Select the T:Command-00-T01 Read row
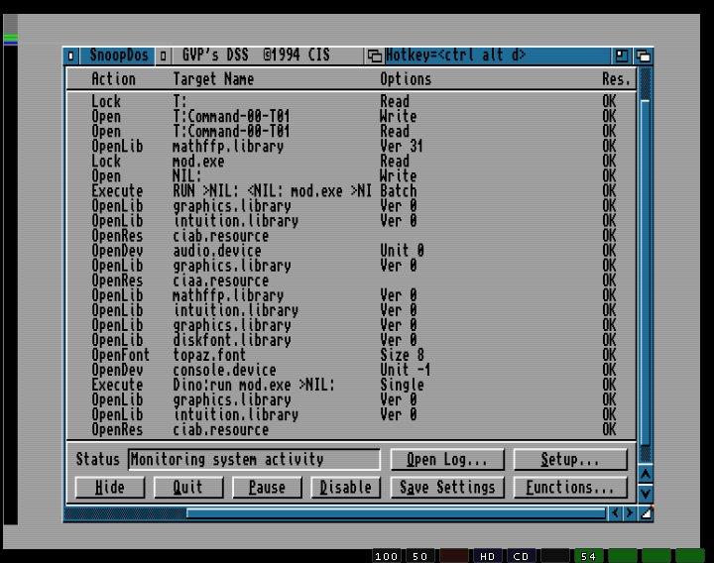714x563 pixels. 351,131
